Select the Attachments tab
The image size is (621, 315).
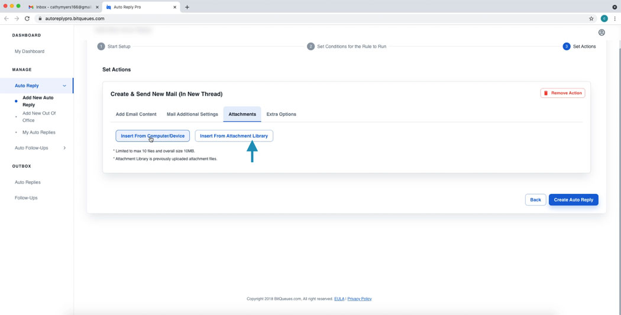click(x=242, y=114)
